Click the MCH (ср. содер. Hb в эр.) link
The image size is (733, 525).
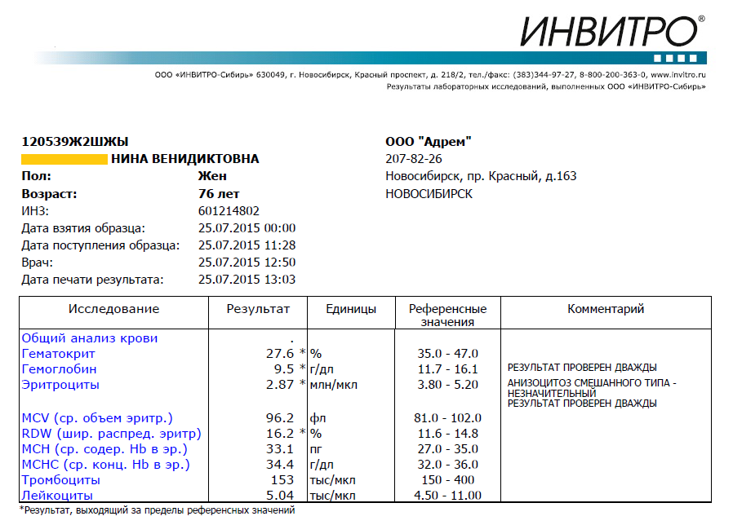[104, 449]
